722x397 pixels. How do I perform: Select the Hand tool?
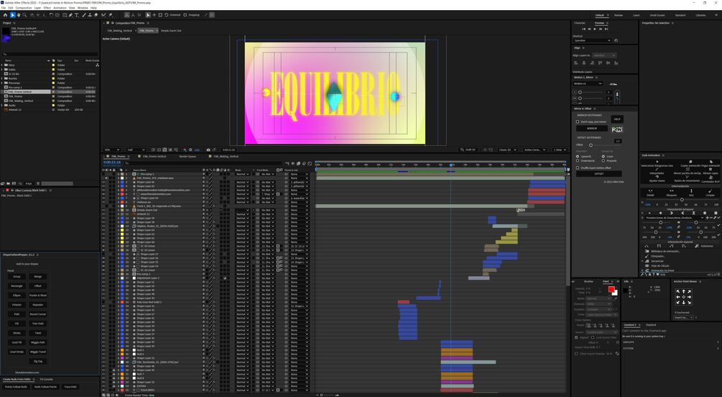[19, 15]
